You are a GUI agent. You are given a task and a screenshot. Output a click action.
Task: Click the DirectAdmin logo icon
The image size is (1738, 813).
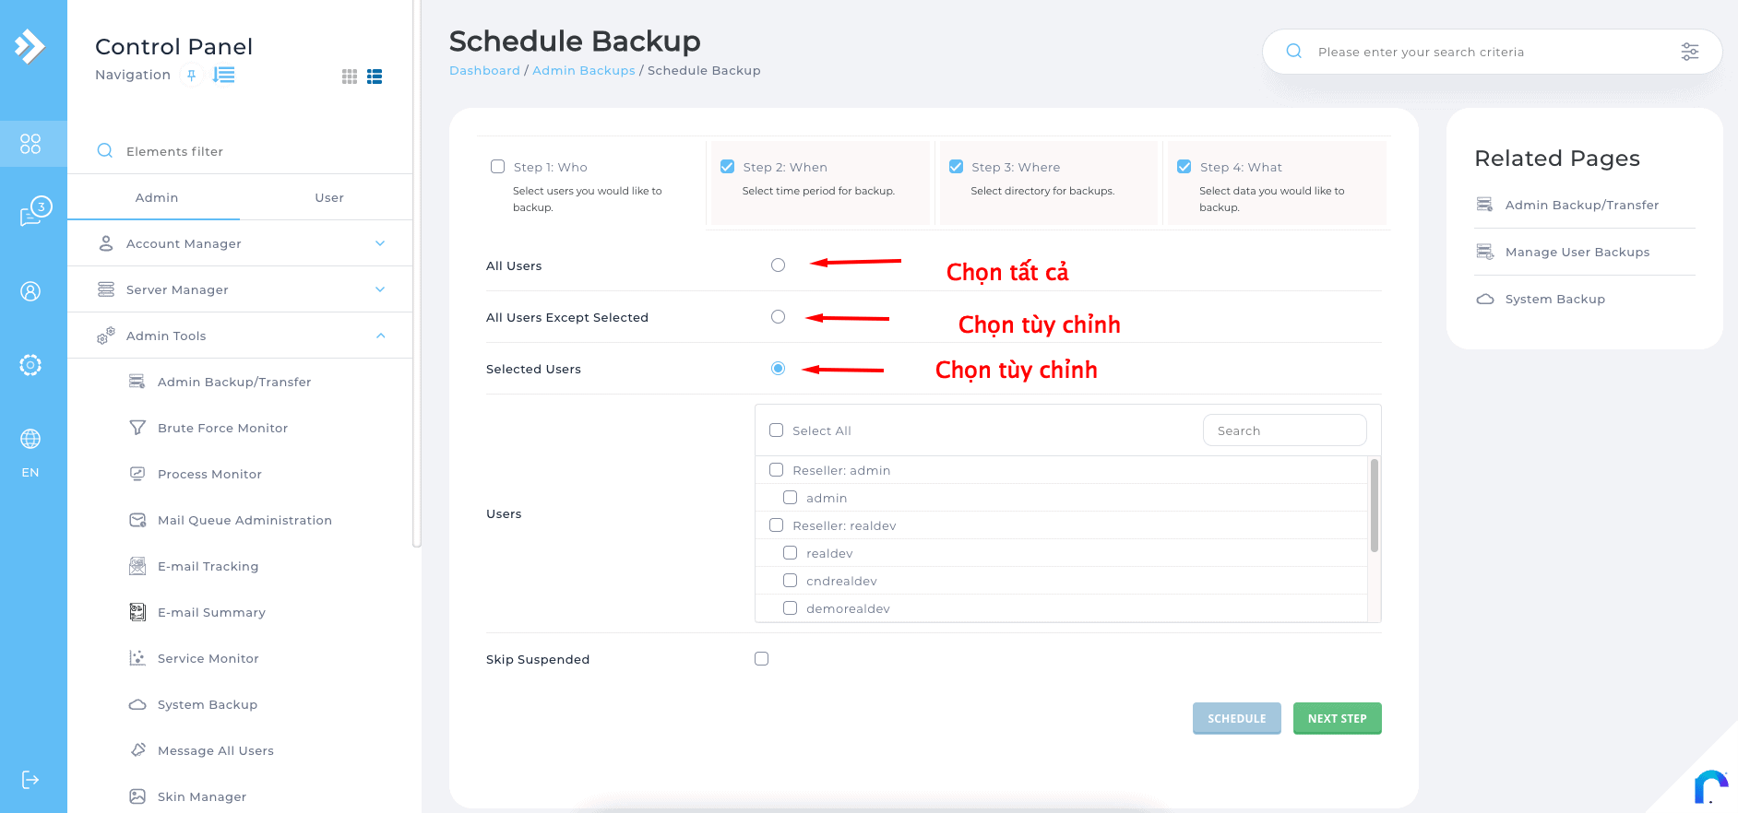(x=30, y=46)
